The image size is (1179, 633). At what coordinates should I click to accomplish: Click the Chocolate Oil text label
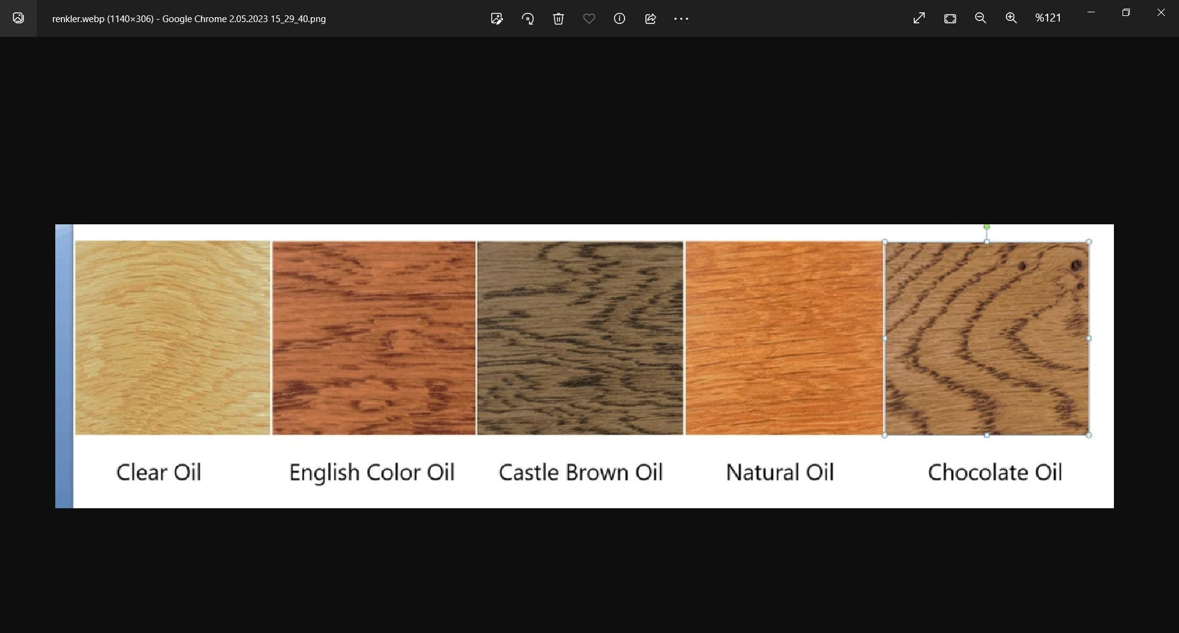pos(994,472)
